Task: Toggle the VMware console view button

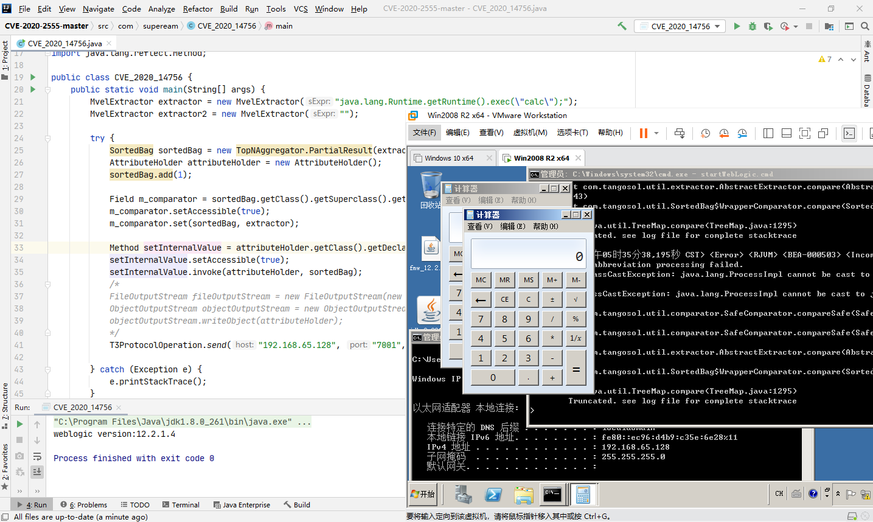Action: click(x=849, y=133)
